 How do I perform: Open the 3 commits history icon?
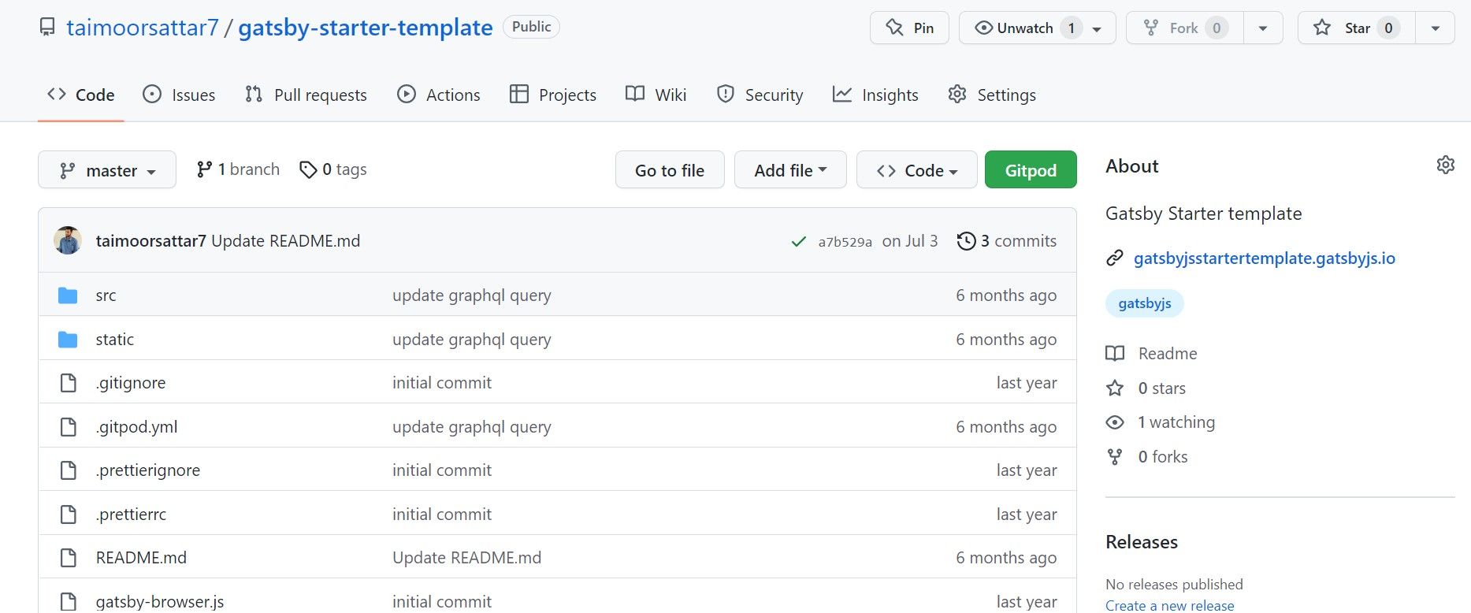[966, 241]
